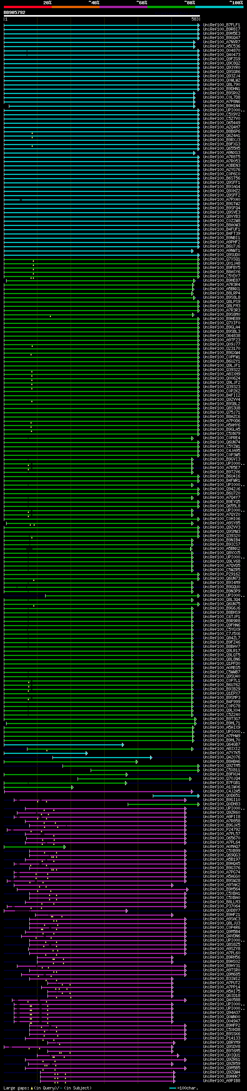
Task: Open the UniRef100_Q40473 entry
Action: pos(221,55)
